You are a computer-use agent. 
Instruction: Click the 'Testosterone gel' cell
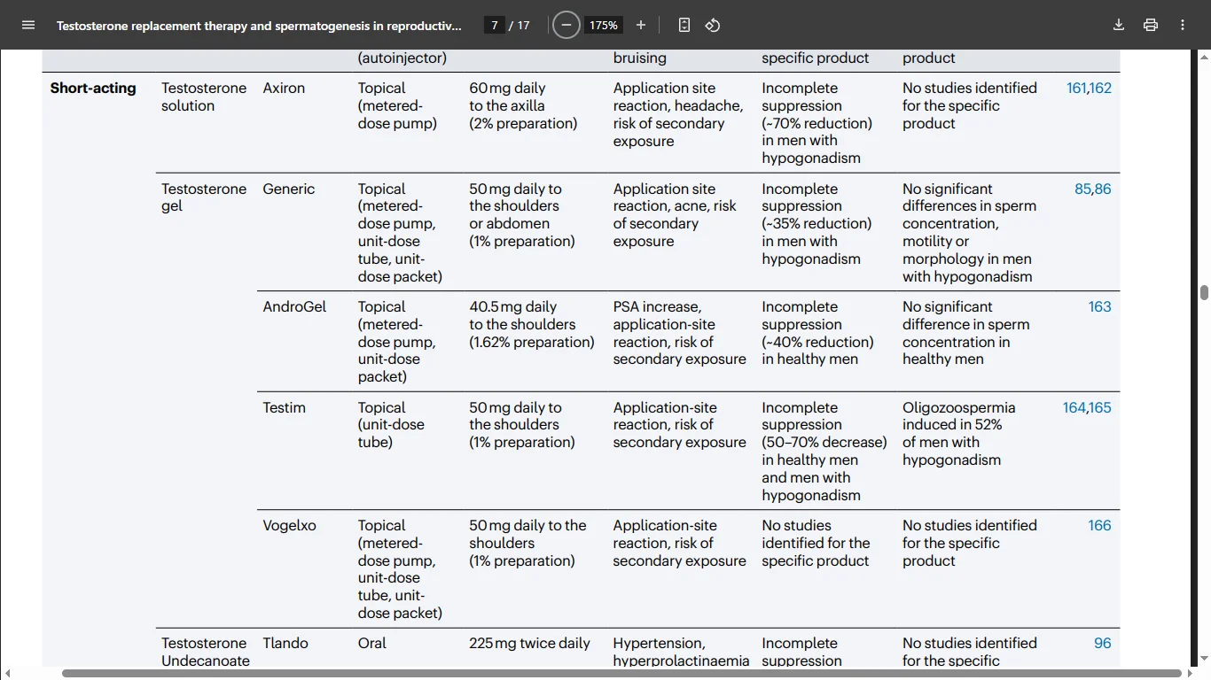[x=204, y=197]
